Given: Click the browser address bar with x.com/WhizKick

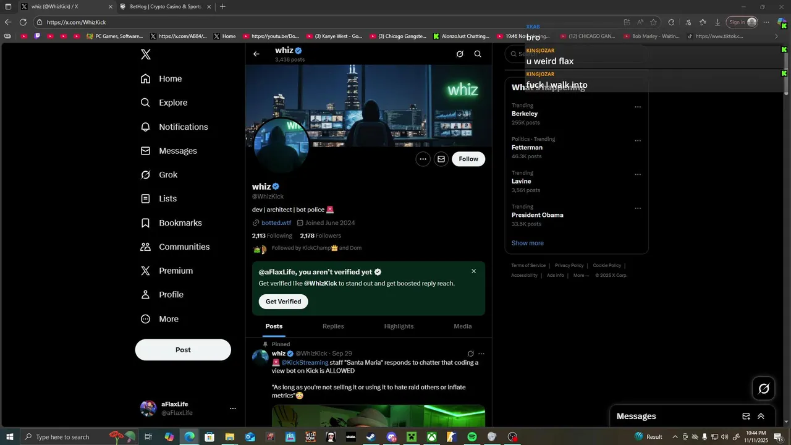Looking at the screenshot, I should point(326,22).
